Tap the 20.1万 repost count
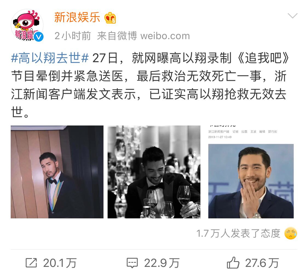The height and width of the screenshot is (274, 308). coord(60,263)
